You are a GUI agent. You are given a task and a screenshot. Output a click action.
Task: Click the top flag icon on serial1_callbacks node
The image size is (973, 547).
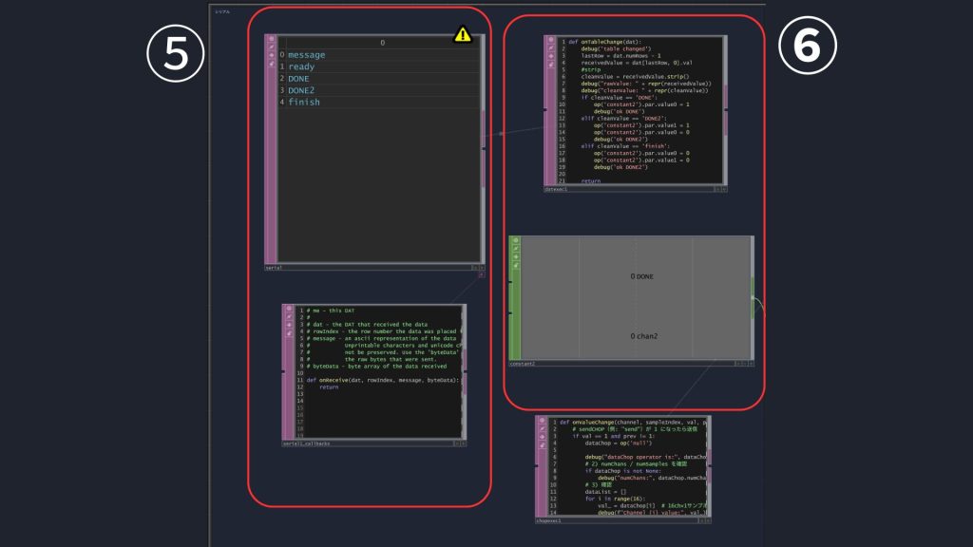pos(288,311)
